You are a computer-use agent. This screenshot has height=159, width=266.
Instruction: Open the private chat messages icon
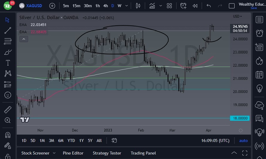[x=259, y=118]
